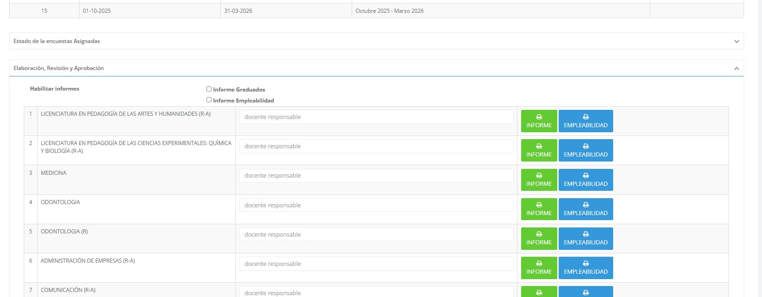The height and width of the screenshot is (297, 762).
Task: Click the MEDICINA career name
Action: 54,173
